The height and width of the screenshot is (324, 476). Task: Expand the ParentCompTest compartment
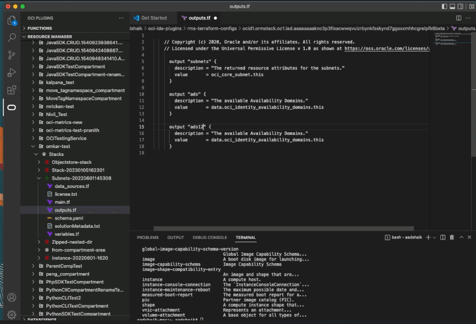(x=64, y=266)
